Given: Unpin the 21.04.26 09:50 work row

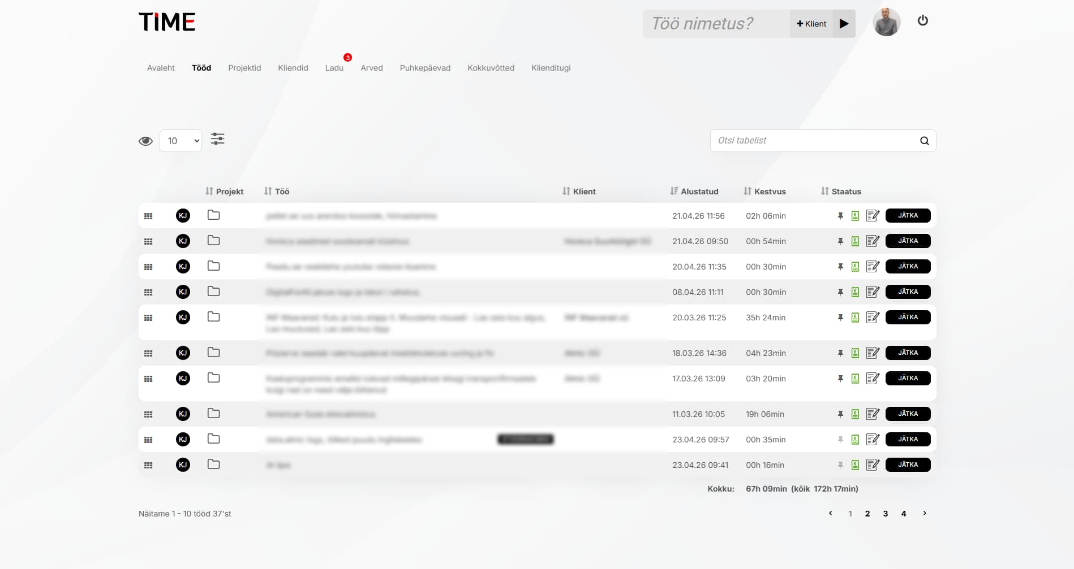Looking at the screenshot, I should pos(840,241).
